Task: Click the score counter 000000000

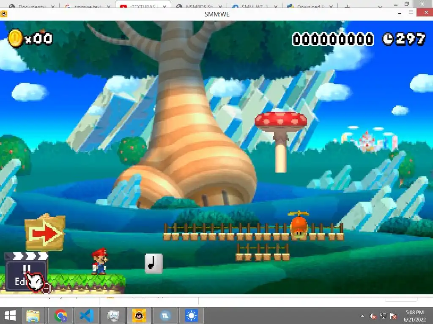Action: pos(333,39)
